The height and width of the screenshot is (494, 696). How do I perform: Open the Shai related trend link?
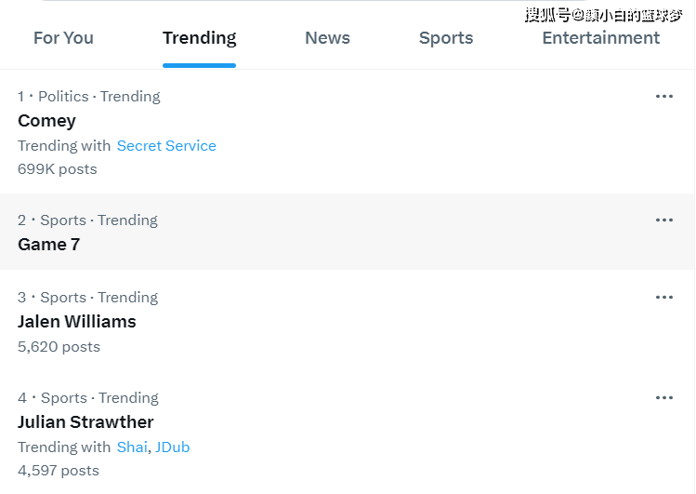132,447
